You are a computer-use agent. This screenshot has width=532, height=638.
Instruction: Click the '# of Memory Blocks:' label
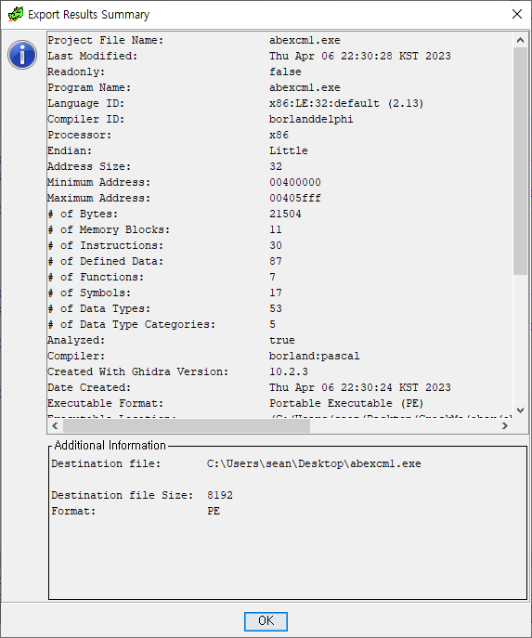tap(109, 230)
